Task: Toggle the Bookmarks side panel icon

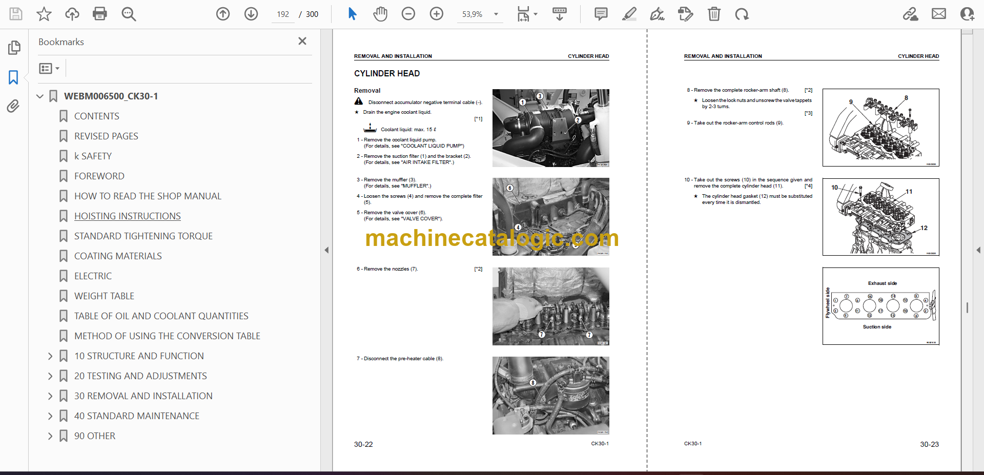Action: pyautogui.click(x=13, y=77)
